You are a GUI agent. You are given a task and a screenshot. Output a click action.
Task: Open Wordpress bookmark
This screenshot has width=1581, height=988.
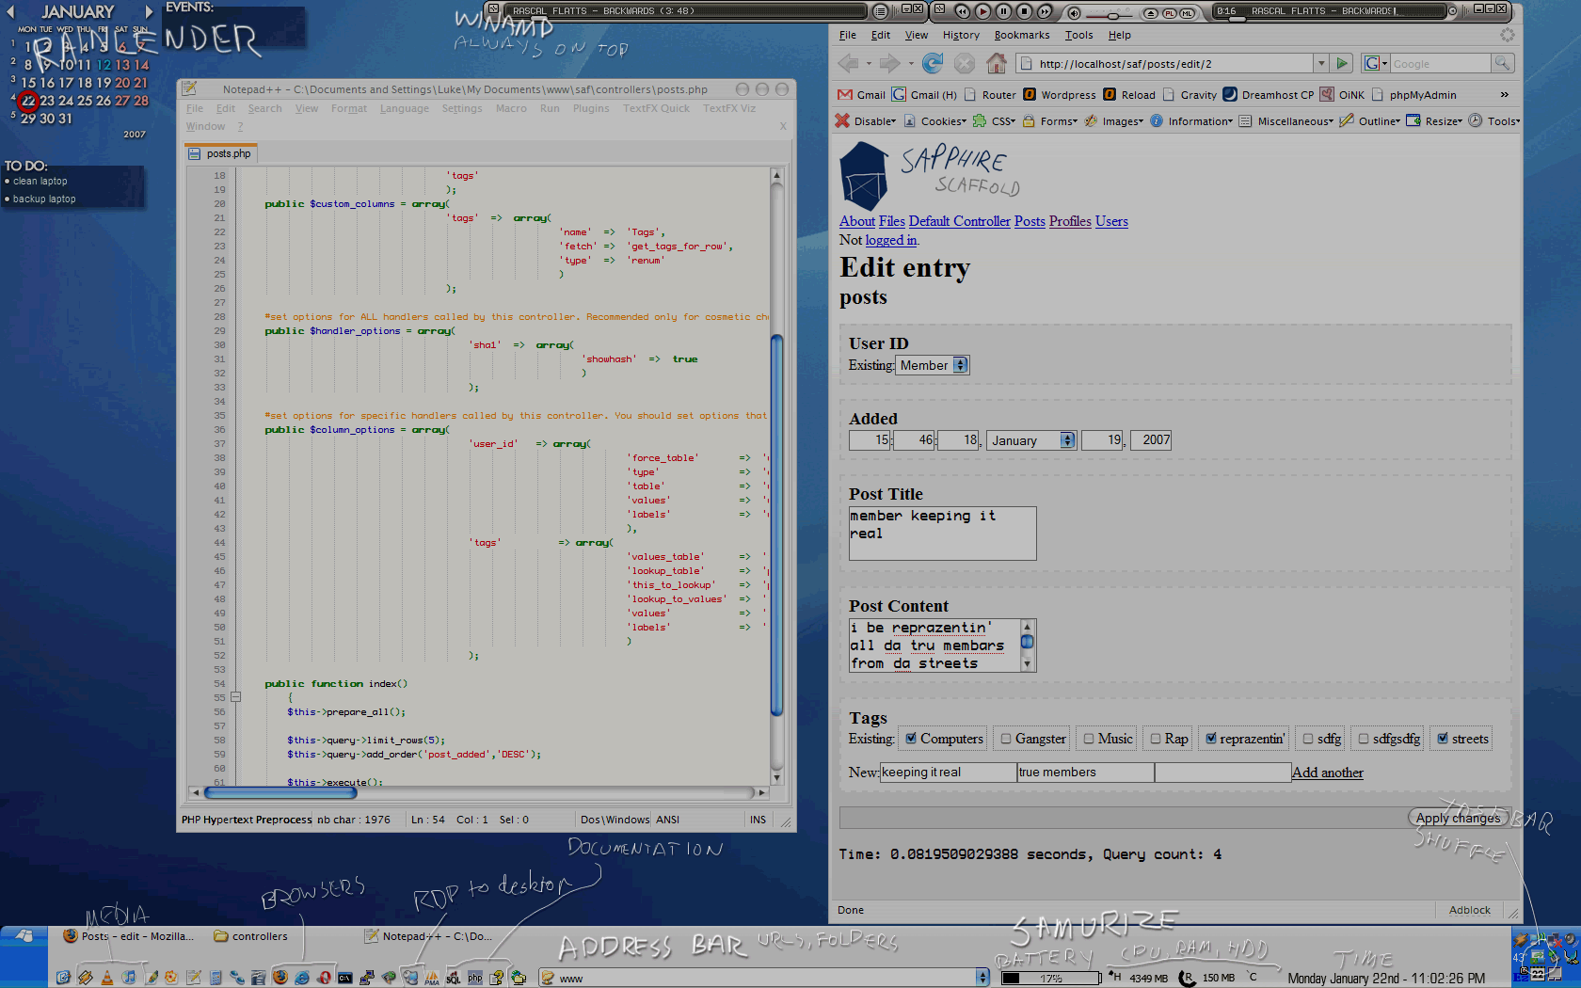point(1059,95)
